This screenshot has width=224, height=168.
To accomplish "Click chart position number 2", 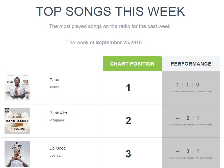I will tap(128, 121).
